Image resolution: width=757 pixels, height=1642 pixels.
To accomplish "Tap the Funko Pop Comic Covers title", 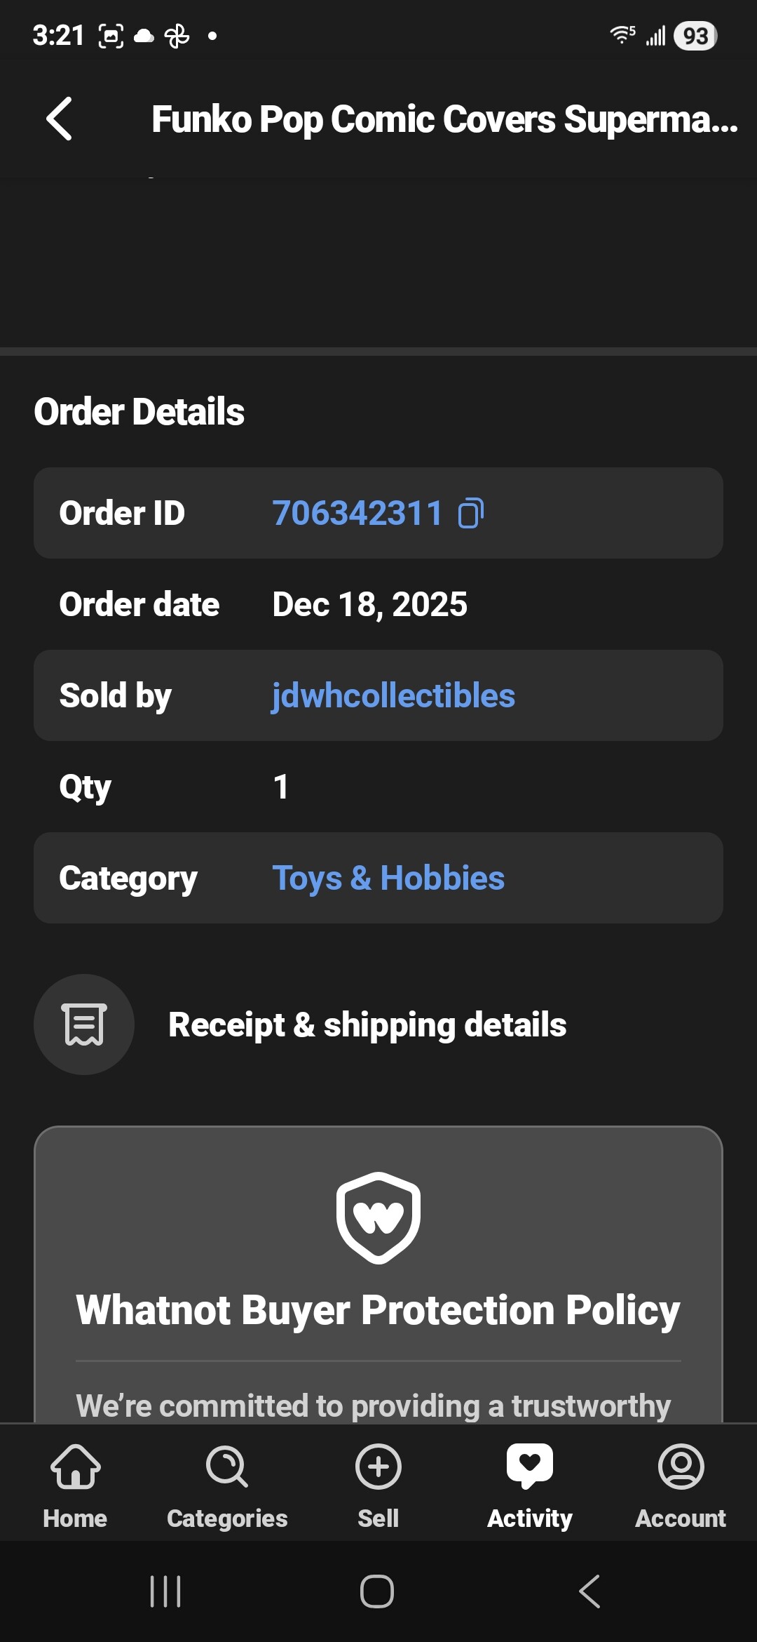I will point(444,119).
